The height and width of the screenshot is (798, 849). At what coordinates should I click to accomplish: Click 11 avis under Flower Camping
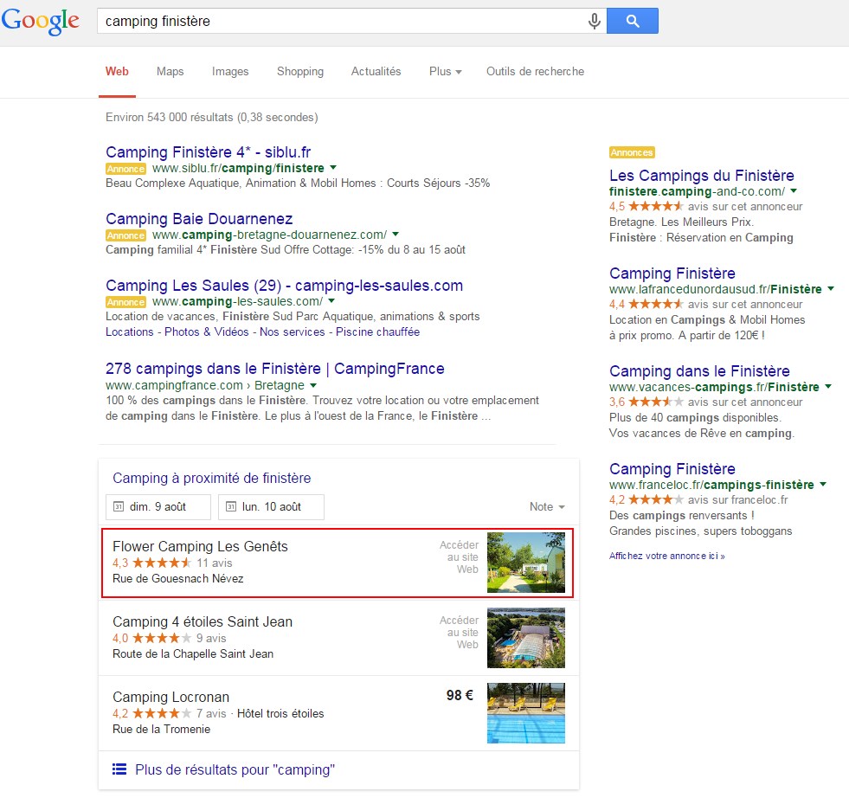215,563
